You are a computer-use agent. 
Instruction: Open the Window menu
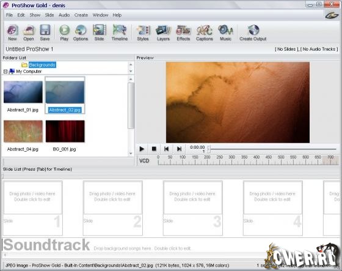[x=100, y=15]
